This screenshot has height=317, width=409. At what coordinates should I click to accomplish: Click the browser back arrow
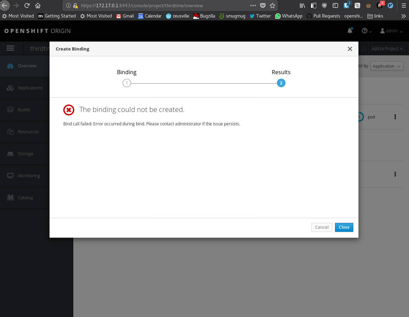coord(4,5)
